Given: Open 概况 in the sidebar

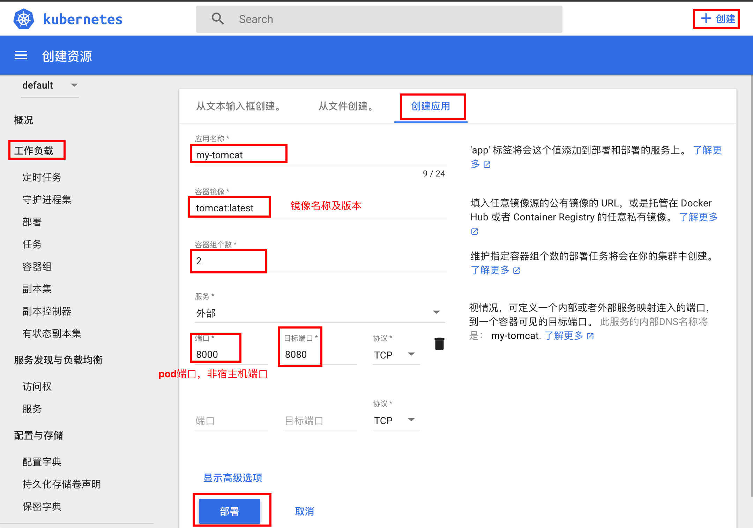Looking at the screenshot, I should pos(24,120).
